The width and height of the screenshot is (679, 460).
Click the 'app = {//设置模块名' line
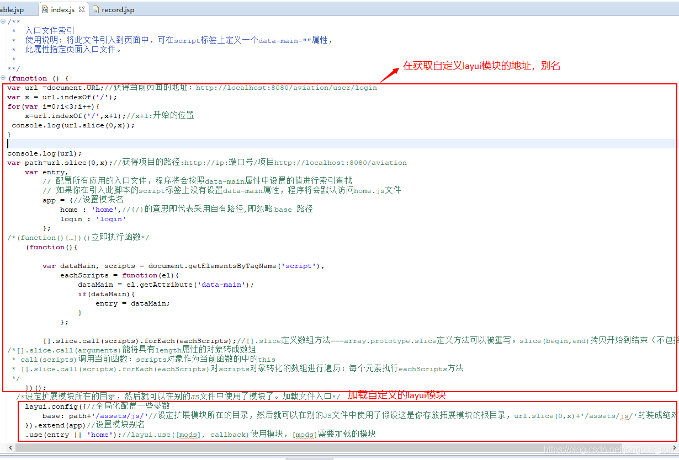pyautogui.click(x=83, y=200)
